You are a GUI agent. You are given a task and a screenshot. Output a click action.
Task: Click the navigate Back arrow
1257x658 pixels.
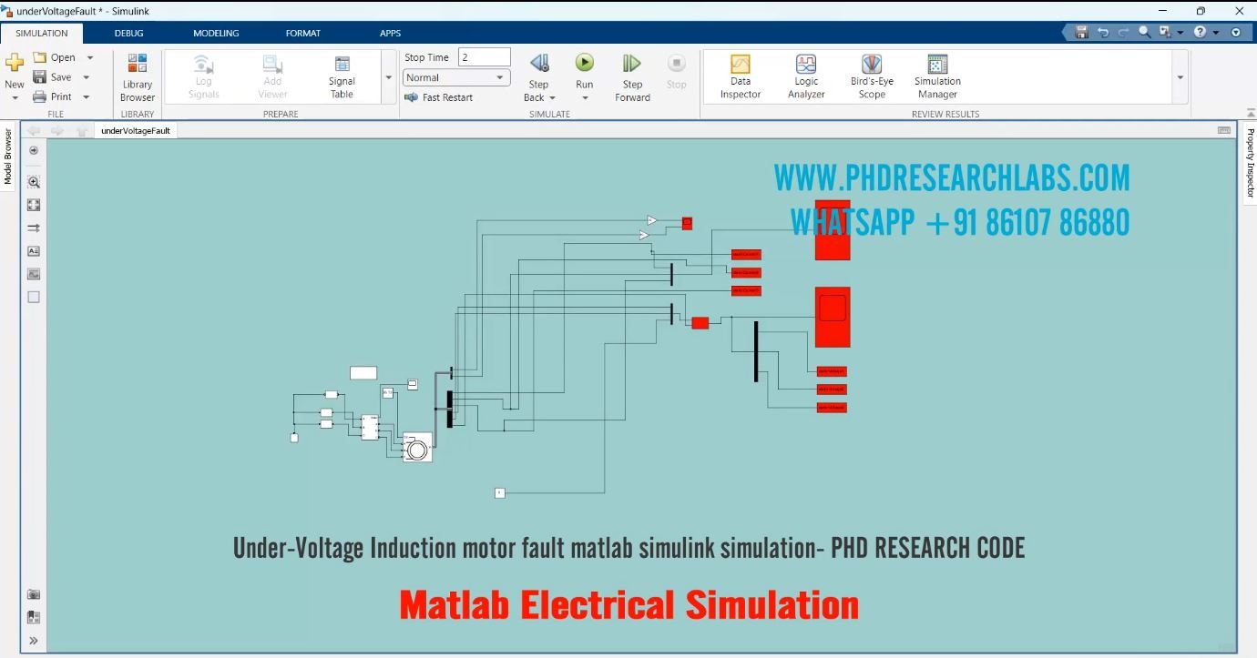pyautogui.click(x=34, y=130)
